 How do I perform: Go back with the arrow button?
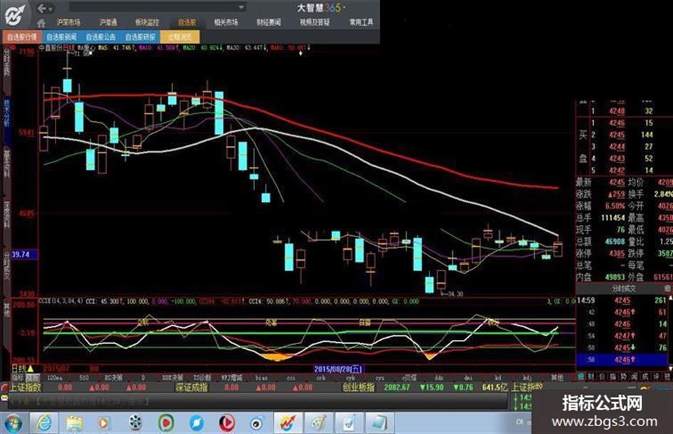click(x=41, y=8)
